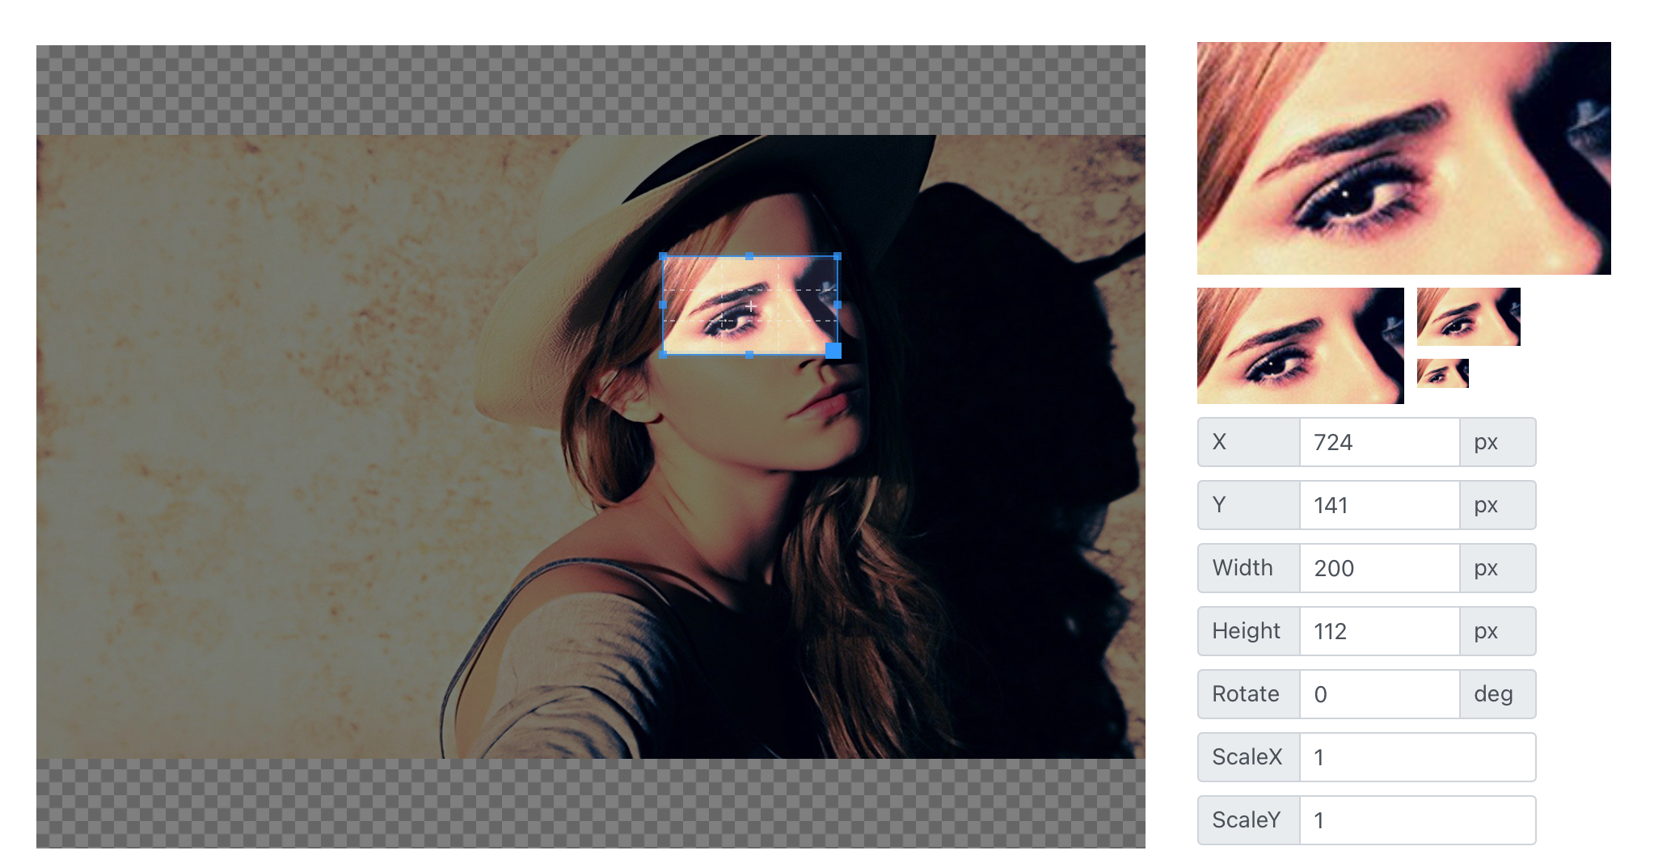Click the 'deg' unit label
Viewport: 1654px width, 859px height.
1493,694
